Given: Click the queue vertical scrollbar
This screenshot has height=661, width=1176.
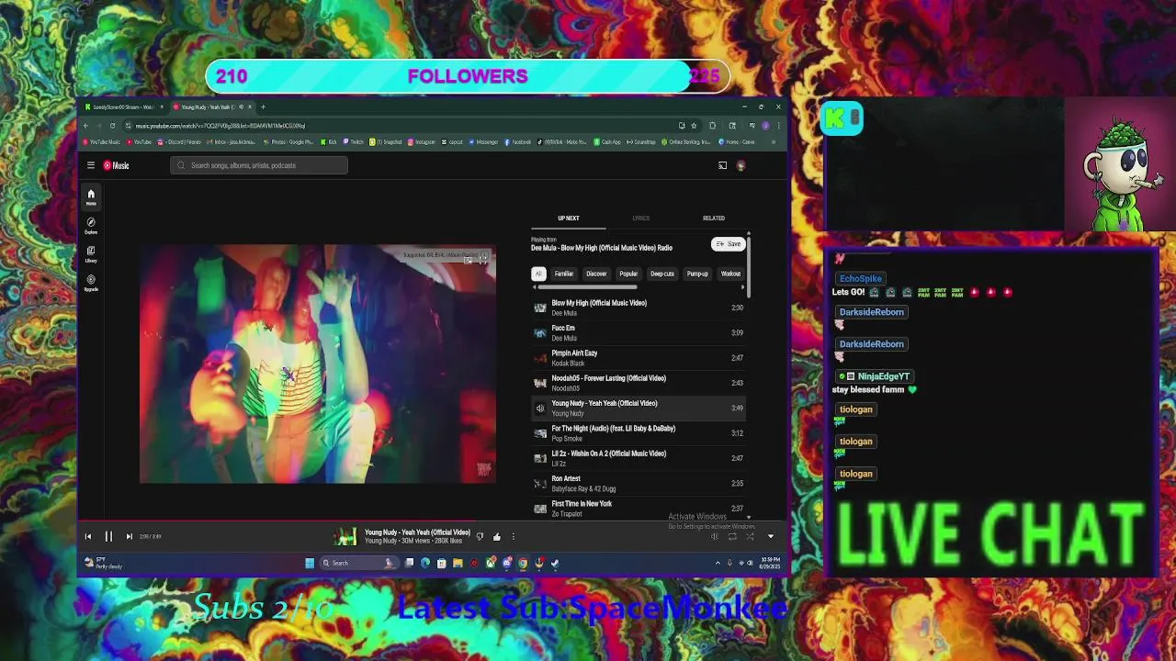Looking at the screenshot, I should coord(749,266).
